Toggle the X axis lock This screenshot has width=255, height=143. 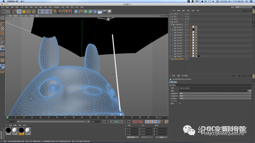pyautogui.click(x=40, y=11)
